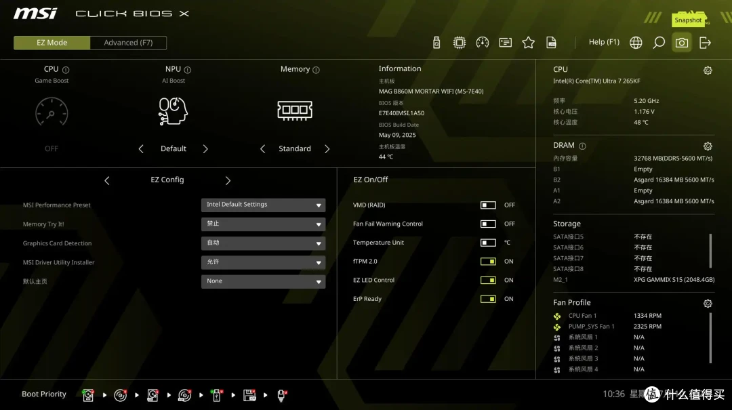The height and width of the screenshot is (410, 732).
Task: Click the CPU Fan 1 fan icon
Action: (557, 316)
